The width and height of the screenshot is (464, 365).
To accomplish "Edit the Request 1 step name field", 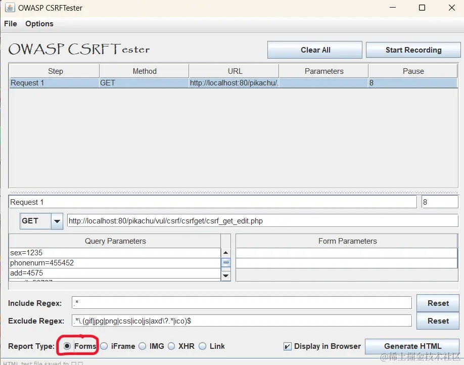I will click(x=213, y=202).
